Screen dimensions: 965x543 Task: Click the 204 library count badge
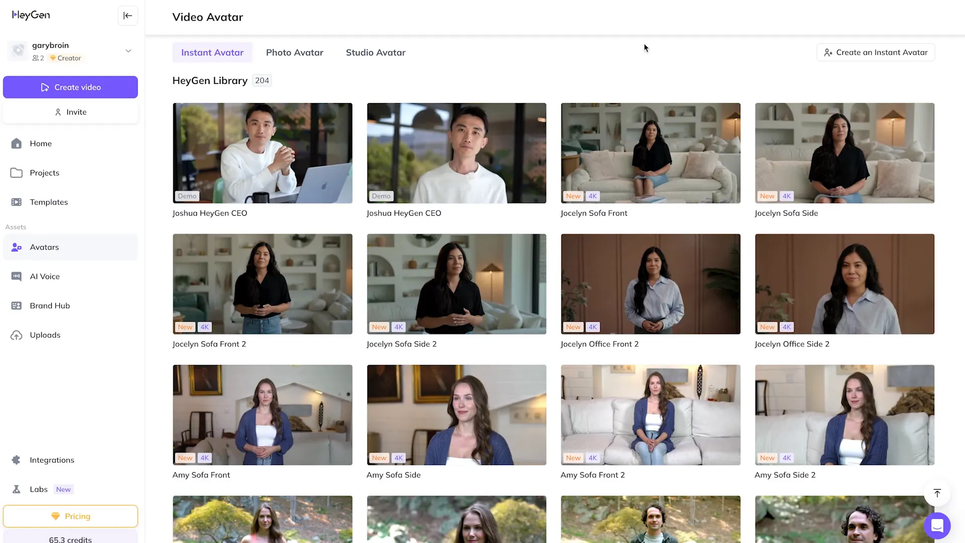[262, 80]
